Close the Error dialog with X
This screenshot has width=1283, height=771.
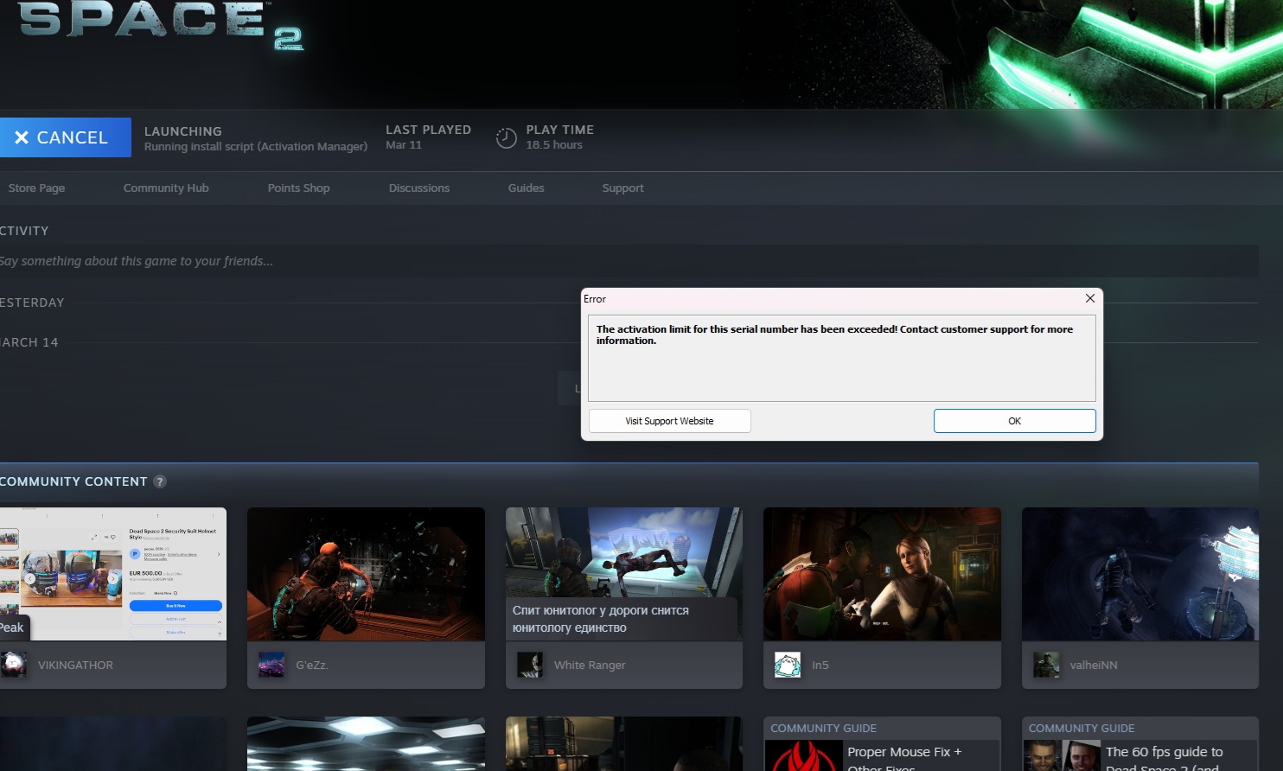(x=1089, y=298)
